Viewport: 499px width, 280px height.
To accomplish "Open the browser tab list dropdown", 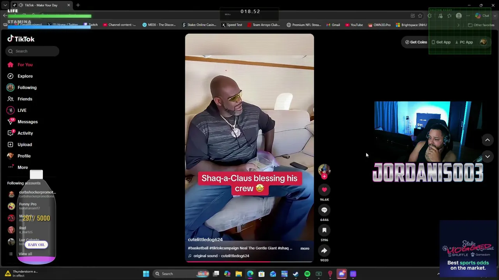I will pos(5,5).
